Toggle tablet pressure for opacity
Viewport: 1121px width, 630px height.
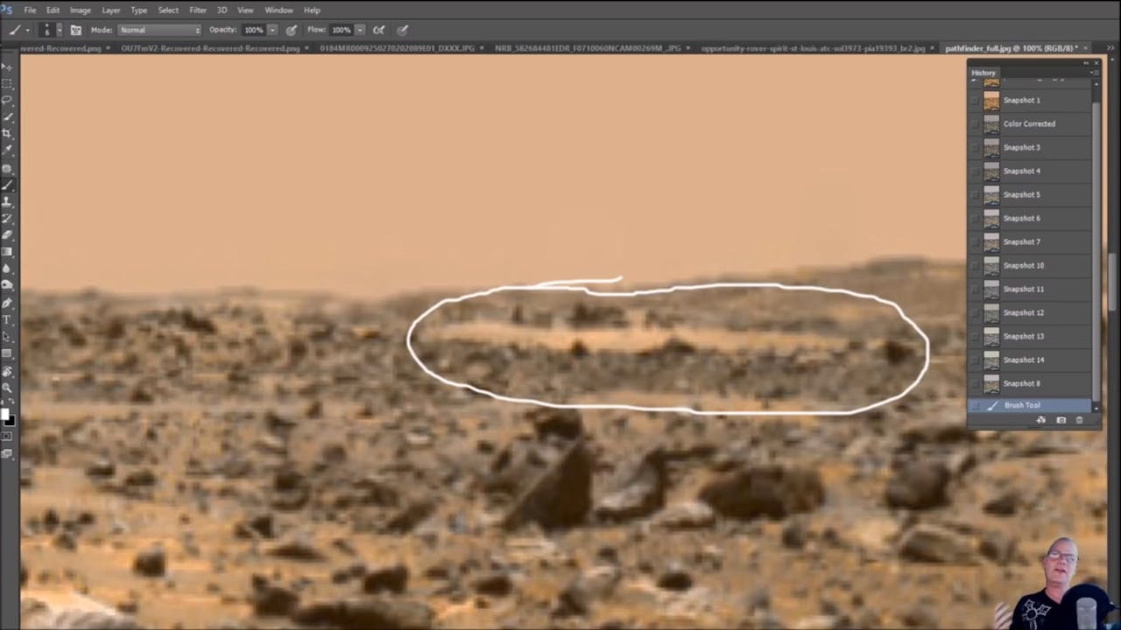point(292,29)
